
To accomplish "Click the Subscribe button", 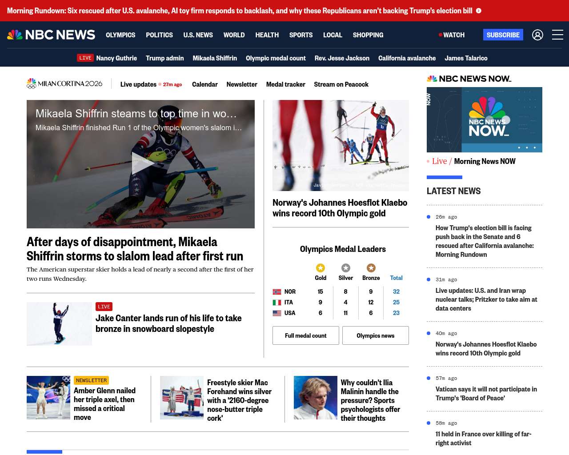I will click(x=503, y=35).
